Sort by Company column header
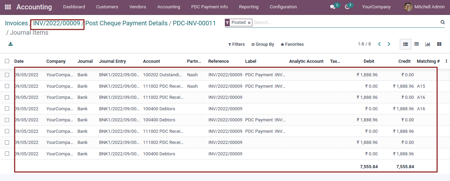The image size is (450, 181). [x=56, y=61]
